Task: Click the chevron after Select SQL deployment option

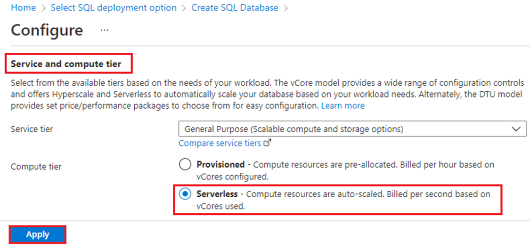Action: click(184, 8)
